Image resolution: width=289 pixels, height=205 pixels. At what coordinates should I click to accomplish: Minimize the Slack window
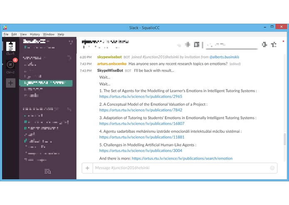point(265,27)
